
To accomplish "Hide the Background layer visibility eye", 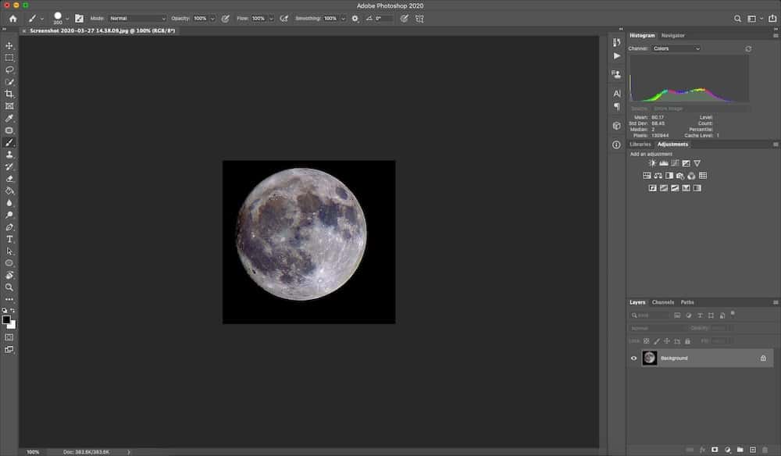I will [x=633, y=358].
